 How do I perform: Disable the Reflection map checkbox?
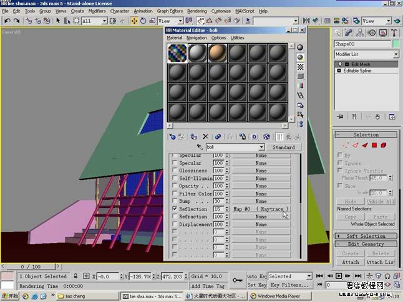click(175, 209)
